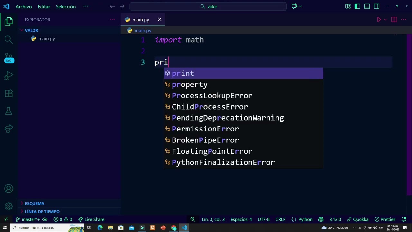Click Lín. 3, col. 3 cursor position

(213, 219)
